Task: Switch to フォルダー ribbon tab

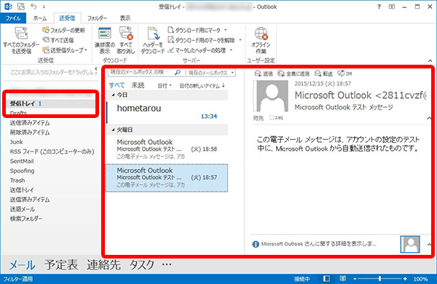Action: coord(97,18)
